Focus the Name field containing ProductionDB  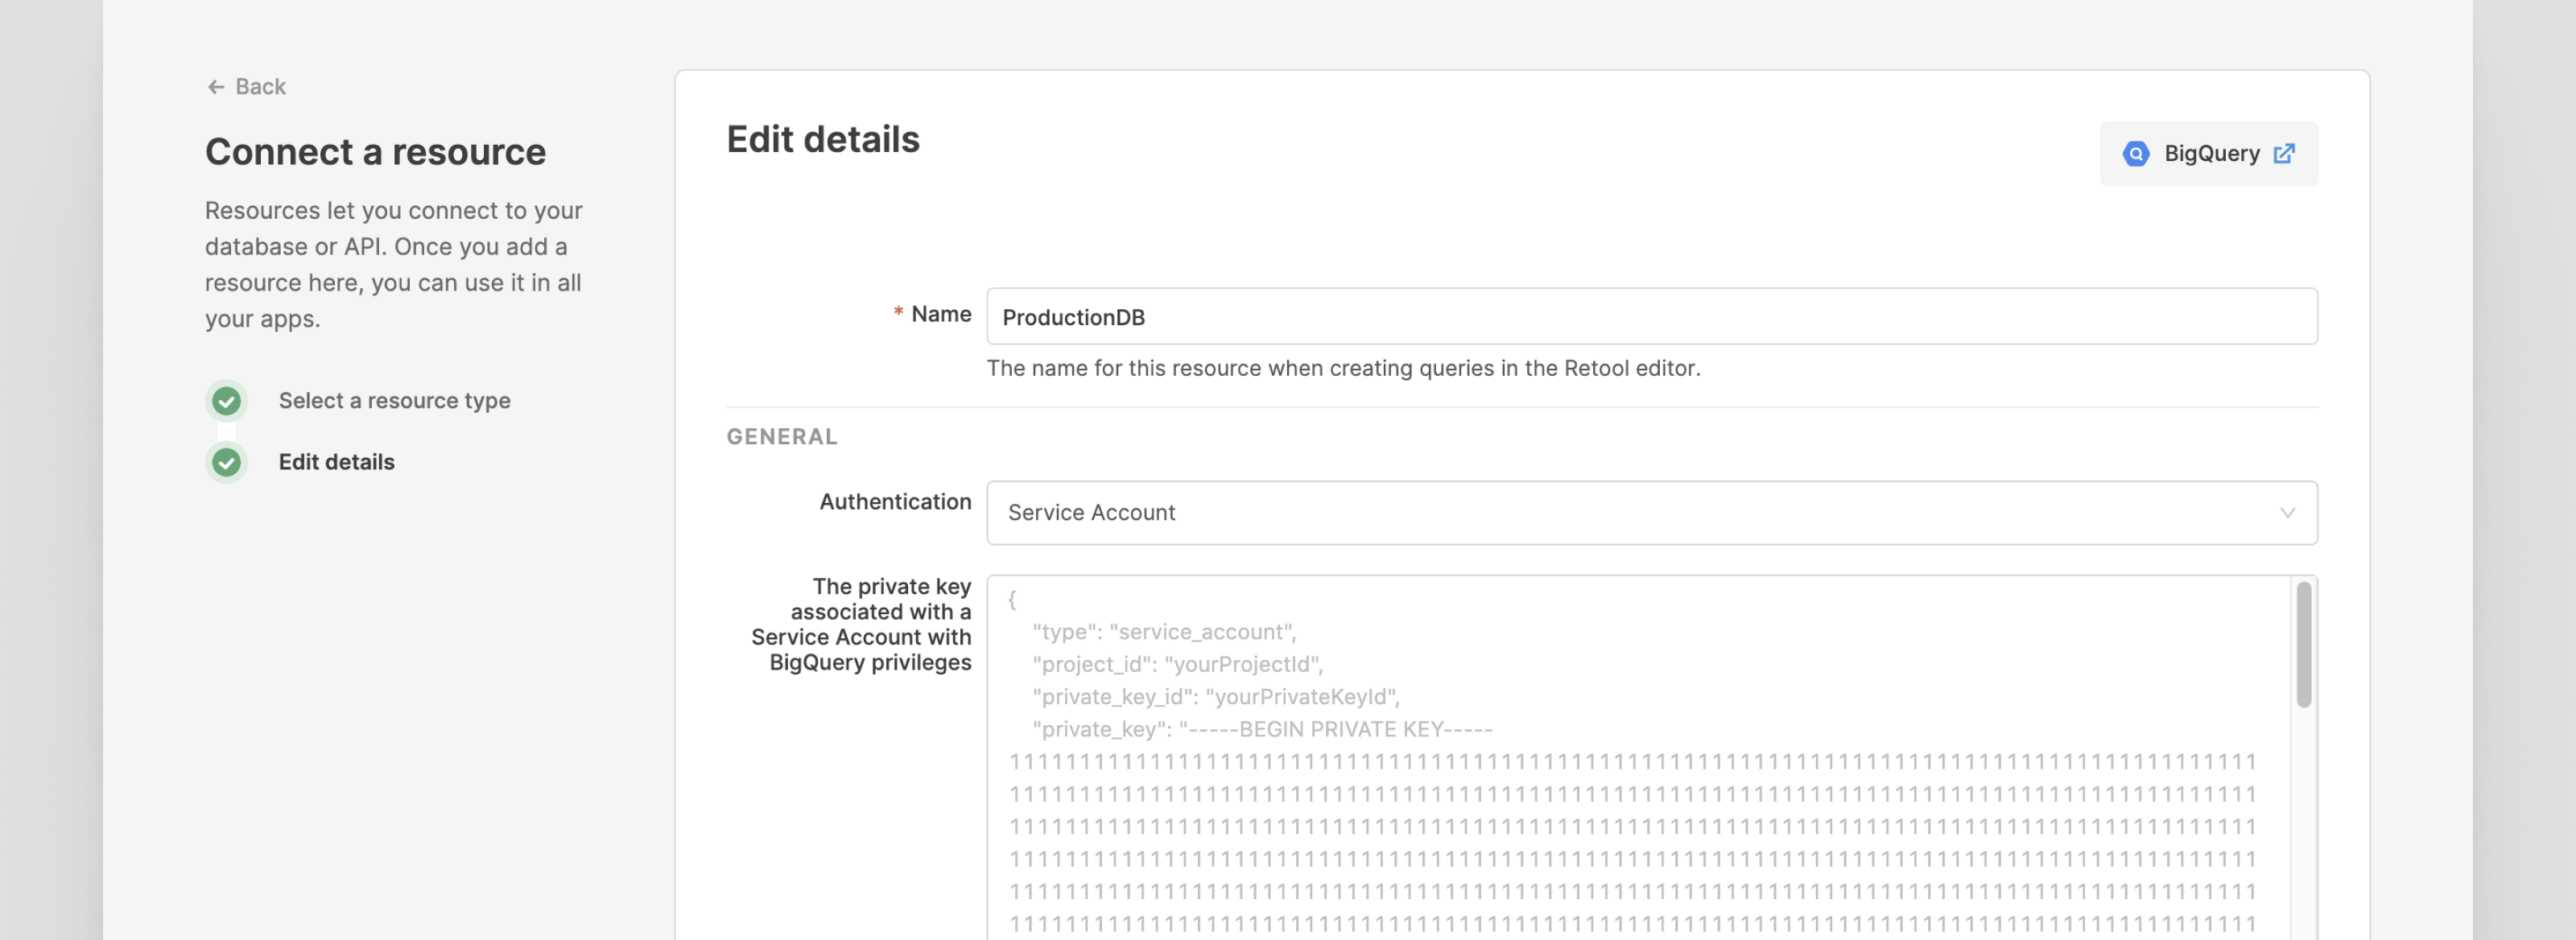click(x=1650, y=317)
